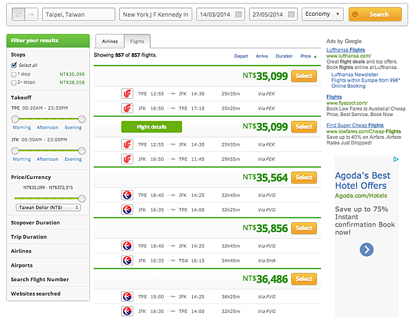Screen dimensions: 415x317
Task: Open the Economy cabin class dropdown
Action: pyautogui.click(x=322, y=14)
